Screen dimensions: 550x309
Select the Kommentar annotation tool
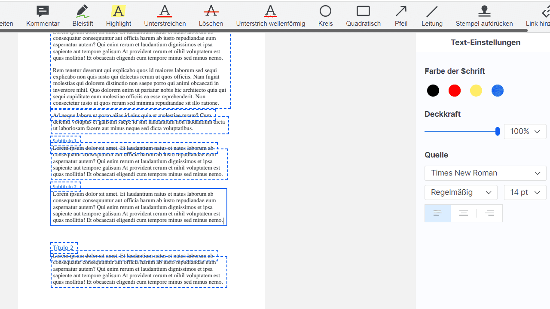pyautogui.click(x=43, y=16)
